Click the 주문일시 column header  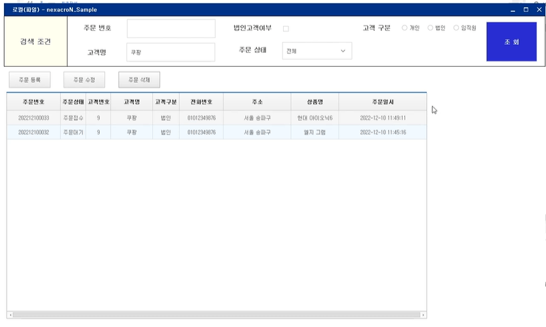pyautogui.click(x=383, y=102)
